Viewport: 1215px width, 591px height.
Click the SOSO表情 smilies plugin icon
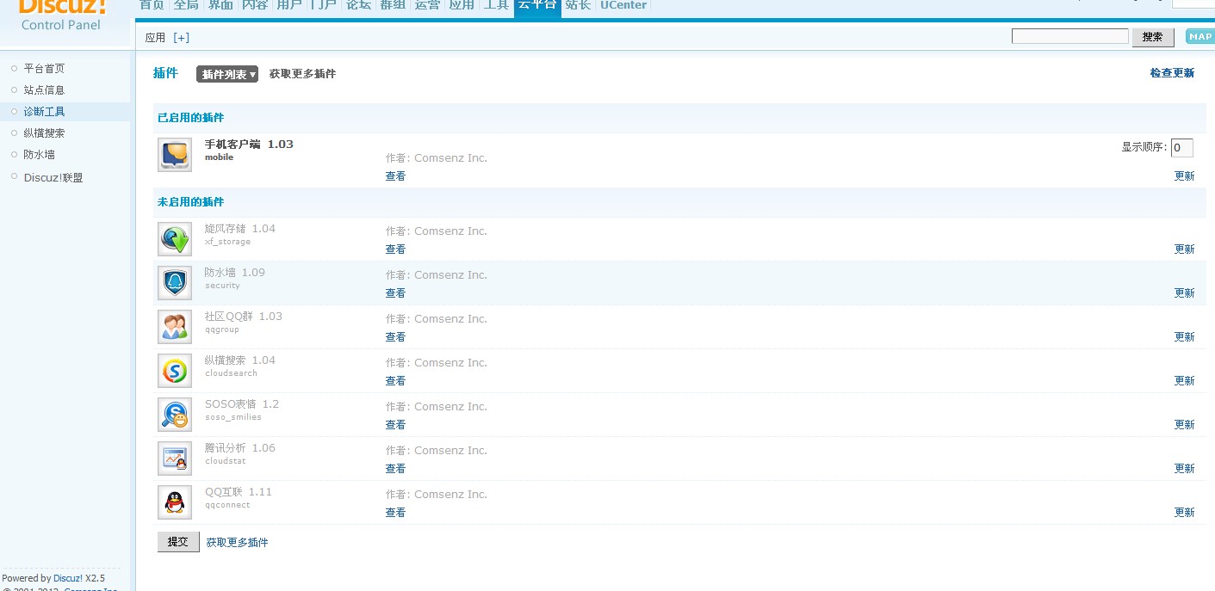pos(175,415)
